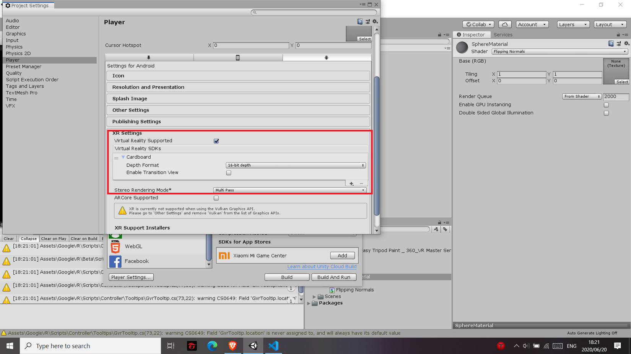Open Microsoft Edge from taskbar

coord(212,346)
